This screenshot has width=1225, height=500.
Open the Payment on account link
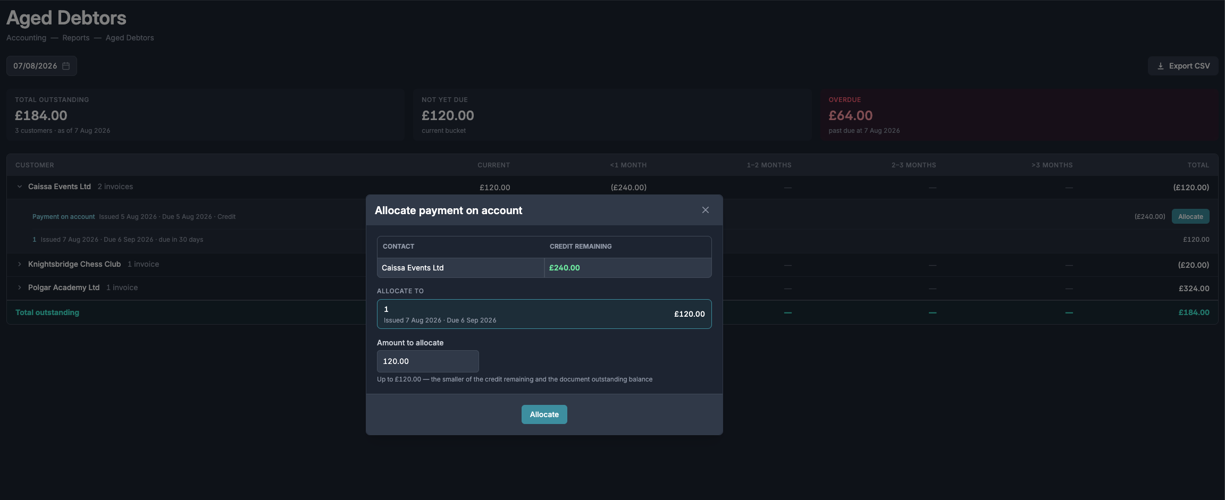tap(63, 217)
